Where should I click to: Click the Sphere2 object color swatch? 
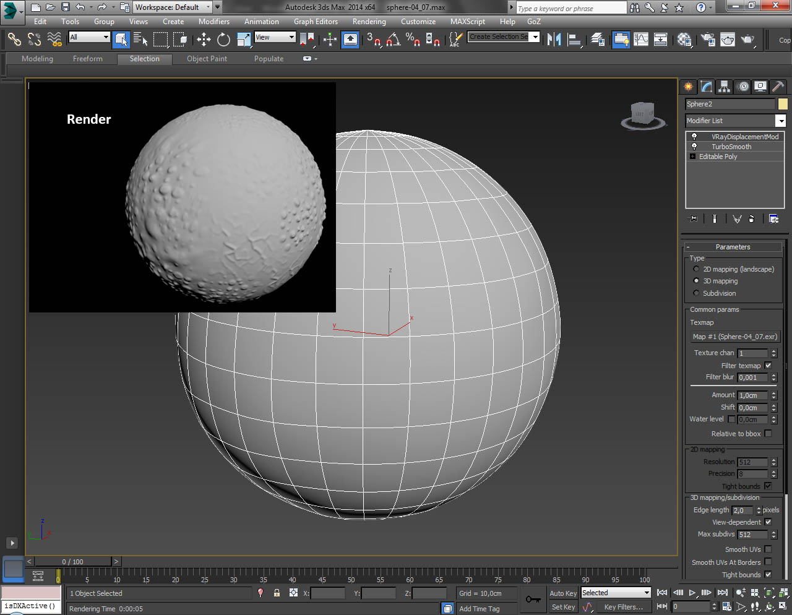(783, 104)
